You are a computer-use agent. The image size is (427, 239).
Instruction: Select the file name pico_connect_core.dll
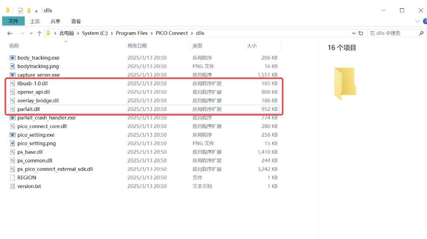coord(42,126)
